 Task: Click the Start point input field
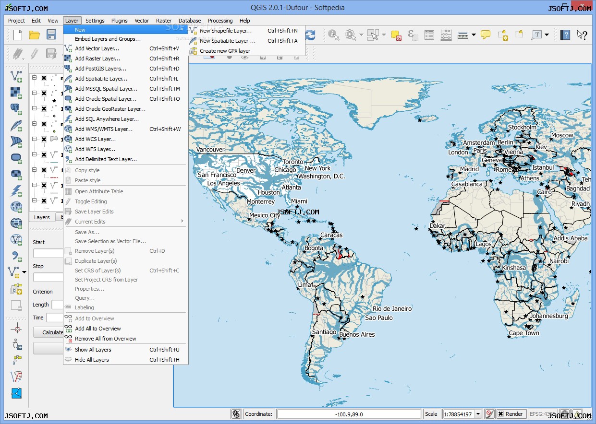pos(48,253)
